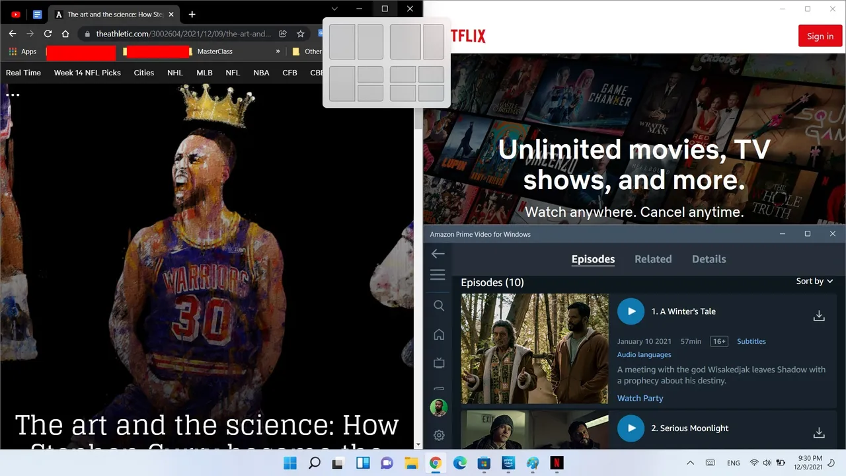Snap window to bottom-right quadrant, four-grid layout
The height and width of the screenshot is (476, 846).
pos(431,93)
